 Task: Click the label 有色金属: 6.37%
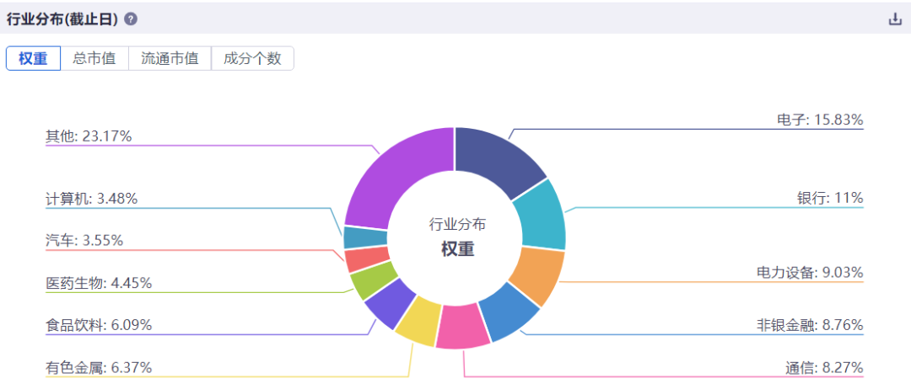(99, 368)
